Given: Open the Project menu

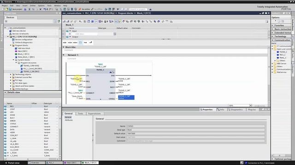Looking at the screenshot, I should [x=5, y=5].
